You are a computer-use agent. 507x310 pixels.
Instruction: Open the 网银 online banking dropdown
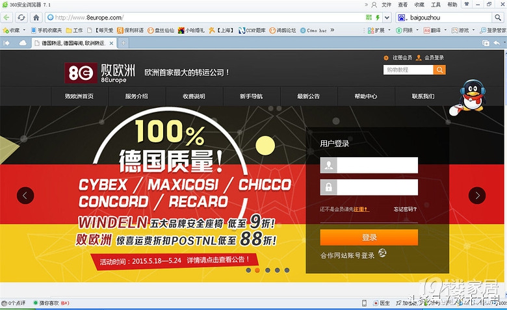(x=407, y=31)
